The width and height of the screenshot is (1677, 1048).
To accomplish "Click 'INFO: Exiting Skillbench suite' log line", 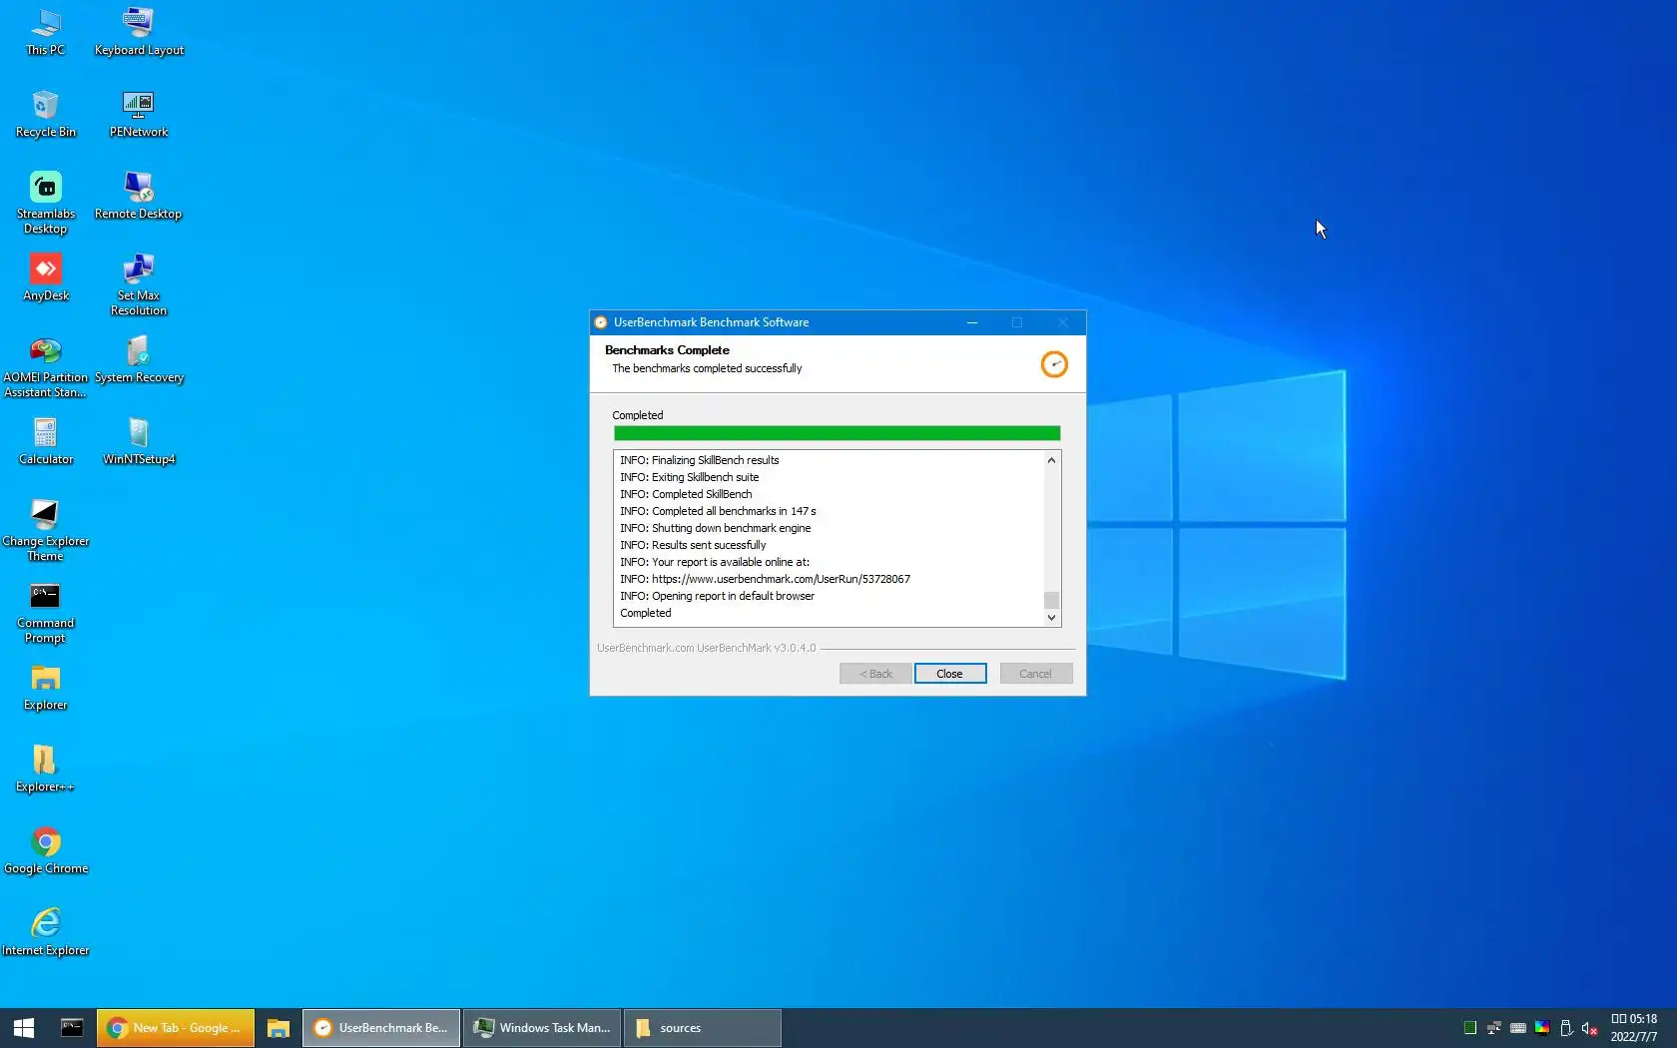I will [689, 477].
